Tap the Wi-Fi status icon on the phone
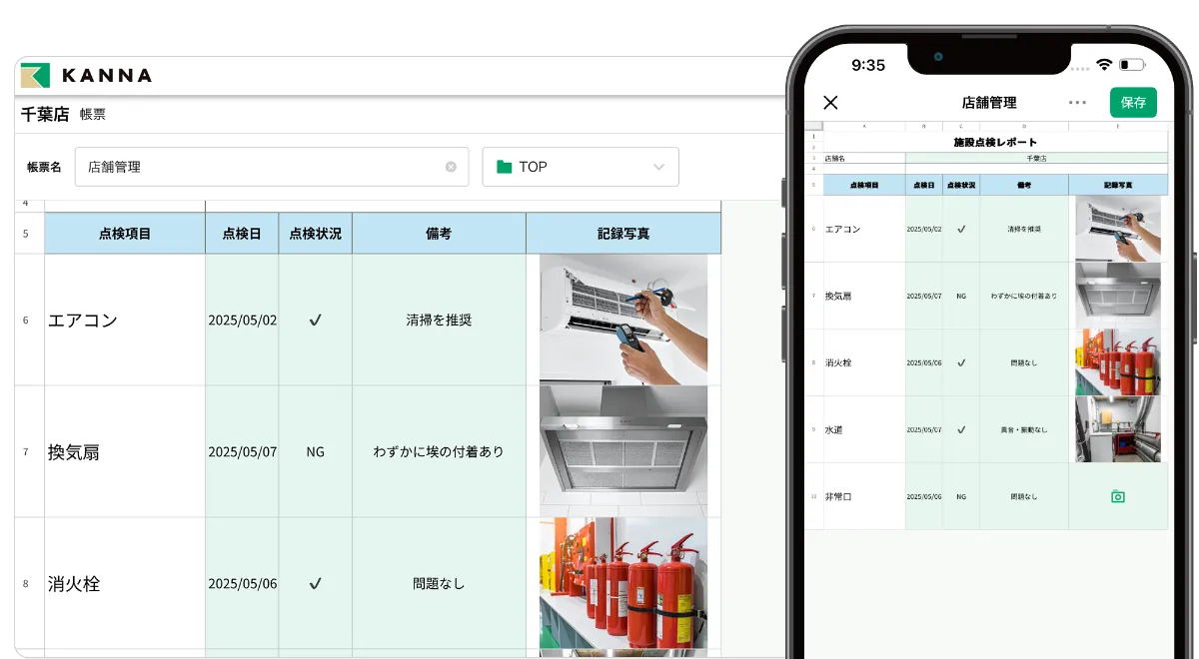1199x659 pixels. [x=1104, y=65]
